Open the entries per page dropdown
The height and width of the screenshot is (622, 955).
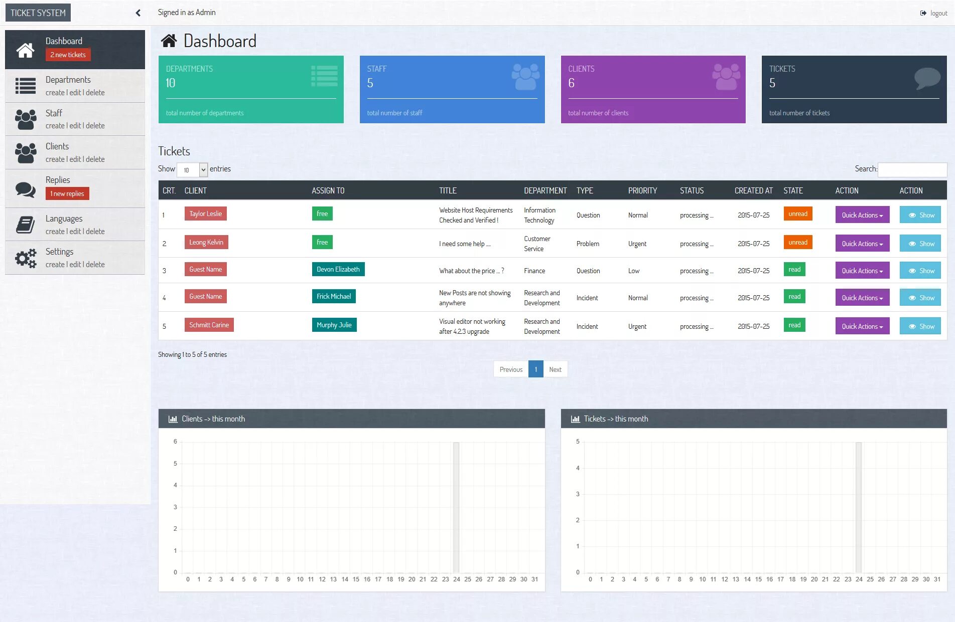pos(192,170)
